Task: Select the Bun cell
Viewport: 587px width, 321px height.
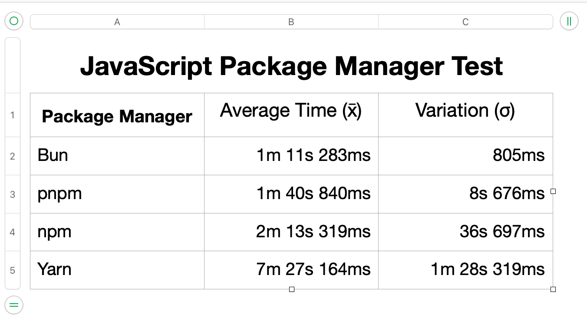Action: (117, 156)
